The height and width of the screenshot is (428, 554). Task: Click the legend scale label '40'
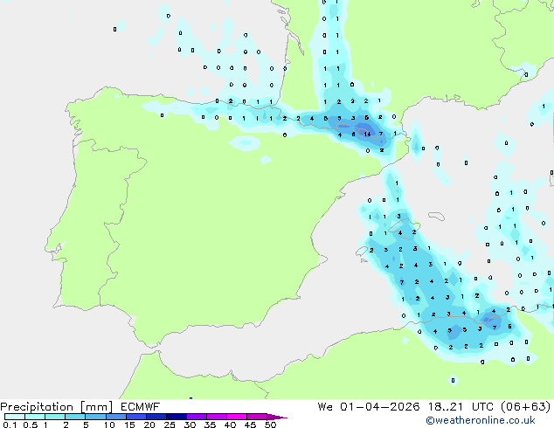tap(230, 425)
